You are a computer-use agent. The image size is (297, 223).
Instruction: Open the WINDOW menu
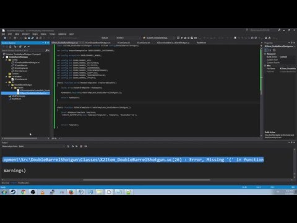coord(62,34)
